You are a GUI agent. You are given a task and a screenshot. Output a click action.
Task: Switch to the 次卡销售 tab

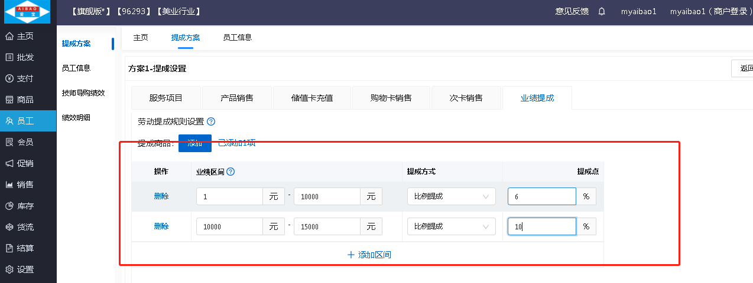(466, 98)
